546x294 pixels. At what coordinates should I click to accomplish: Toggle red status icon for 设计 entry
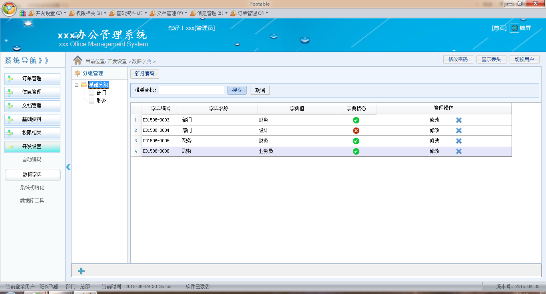point(356,131)
